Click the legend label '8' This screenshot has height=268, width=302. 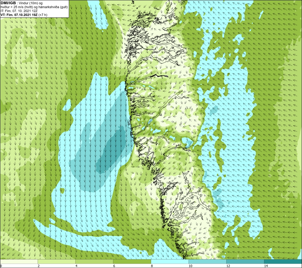pyautogui.click(x=152, y=266)
